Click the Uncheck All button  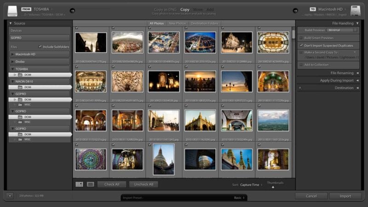(144, 184)
